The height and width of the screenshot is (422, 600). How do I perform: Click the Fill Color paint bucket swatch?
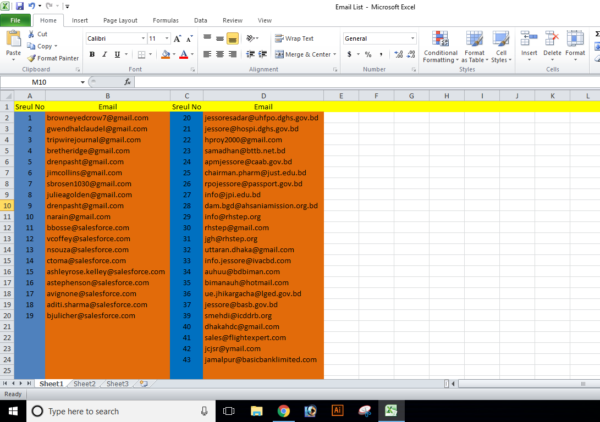click(166, 54)
